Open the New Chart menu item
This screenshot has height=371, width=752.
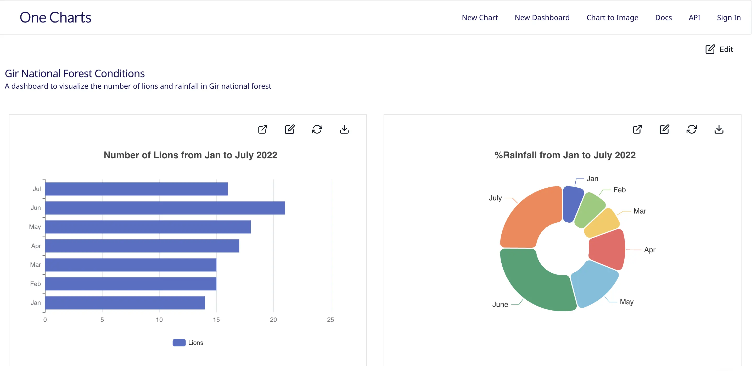pyautogui.click(x=480, y=18)
